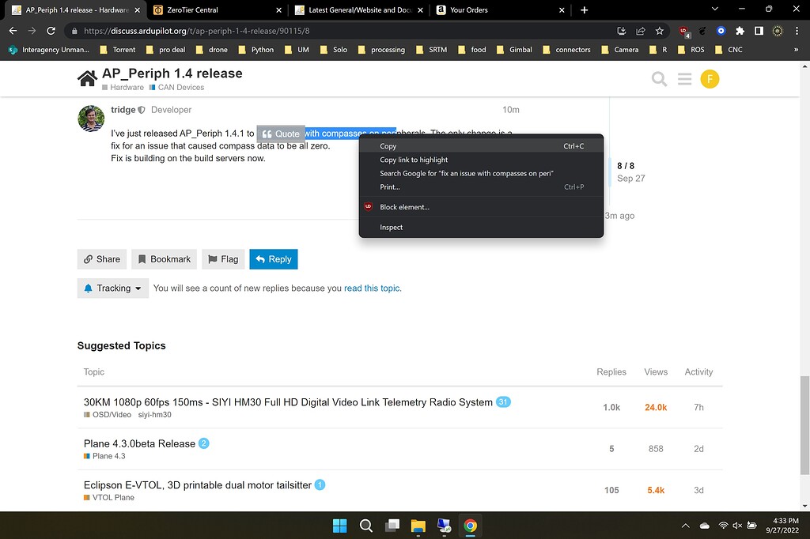The width and height of the screenshot is (810, 539).
Task: Click the yellow F user avatar
Action: click(x=710, y=78)
